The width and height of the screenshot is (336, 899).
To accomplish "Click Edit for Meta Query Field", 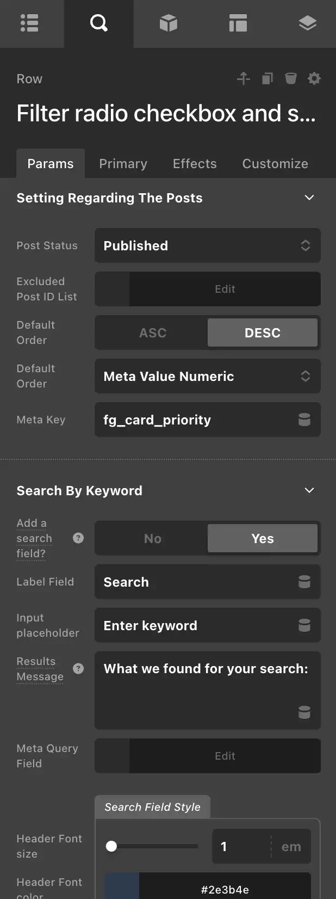I will point(225,756).
